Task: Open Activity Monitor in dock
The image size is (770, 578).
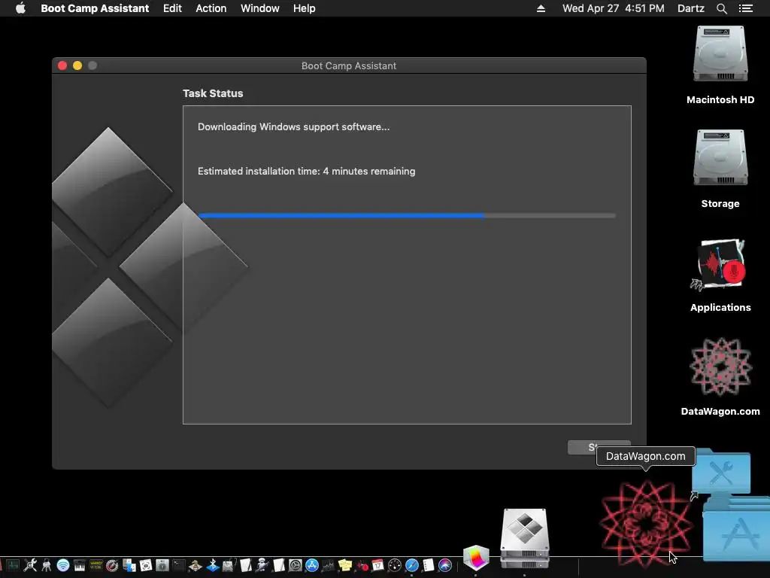Action: [x=13, y=564]
